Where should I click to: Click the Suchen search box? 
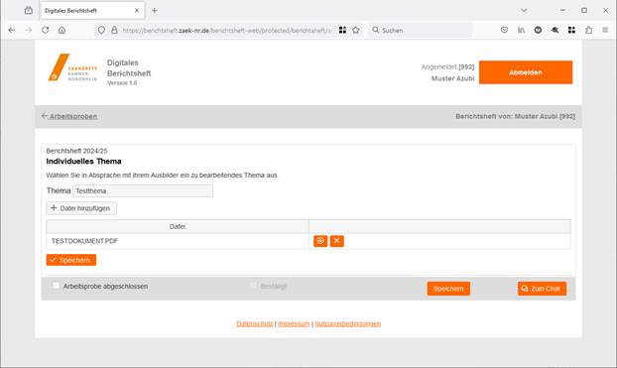click(x=421, y=30)
